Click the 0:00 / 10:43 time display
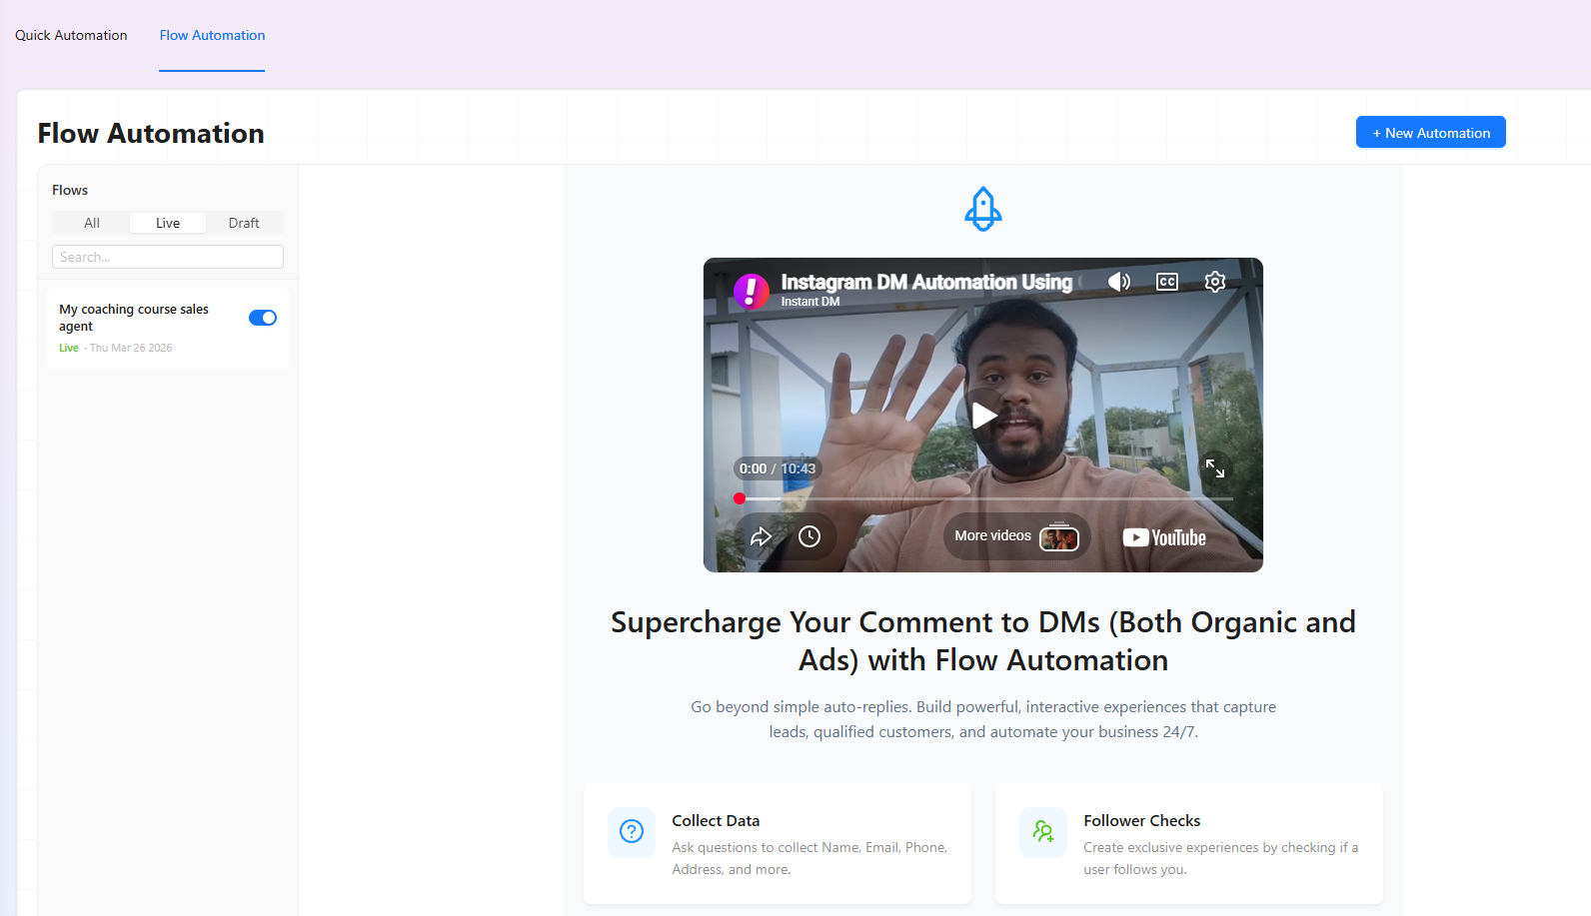 [778, 468]
